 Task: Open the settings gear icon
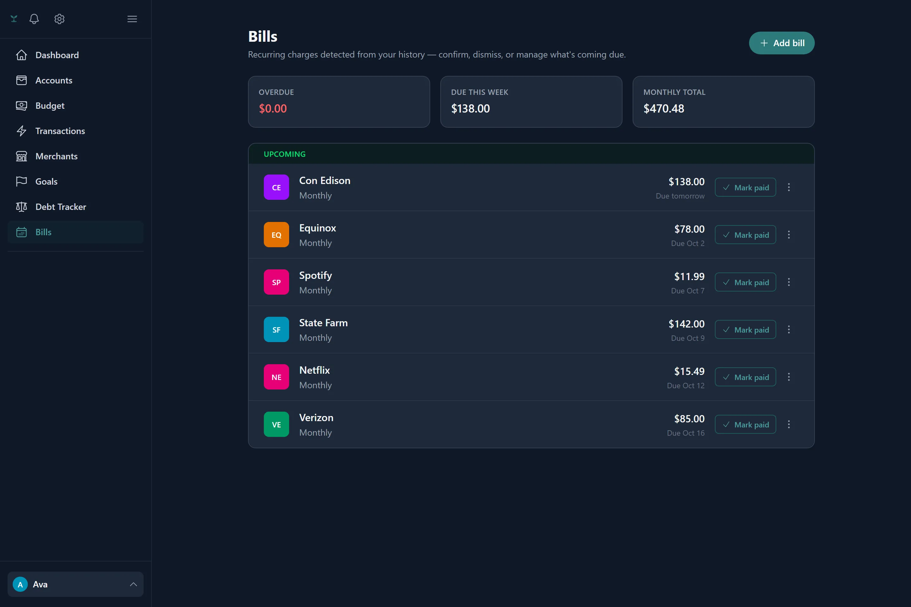59,19
